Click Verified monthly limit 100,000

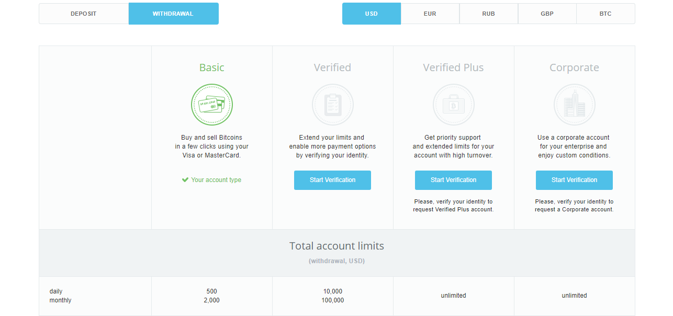[333, 300]
